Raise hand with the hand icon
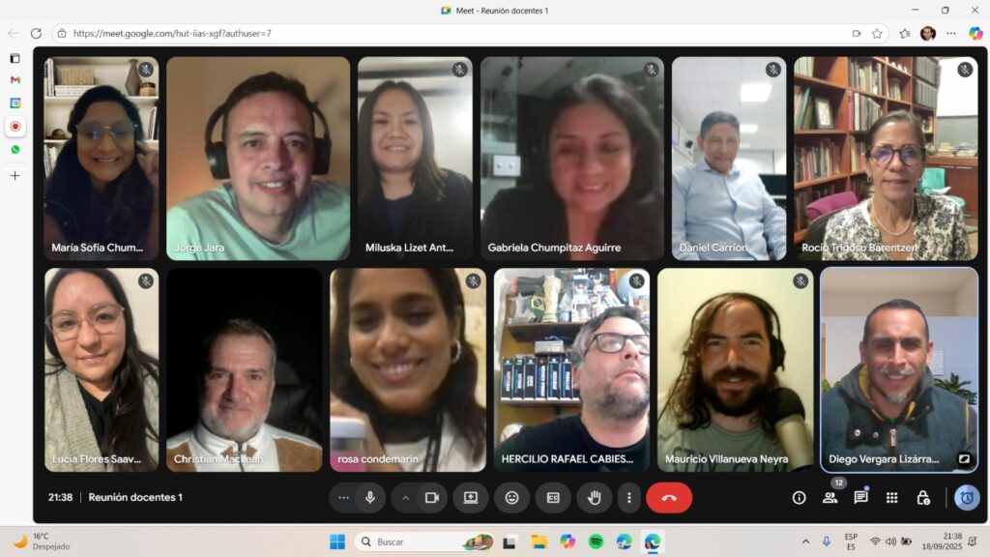Image resolution: width=990 pixels, height=557 pixels. pos(595,497)
